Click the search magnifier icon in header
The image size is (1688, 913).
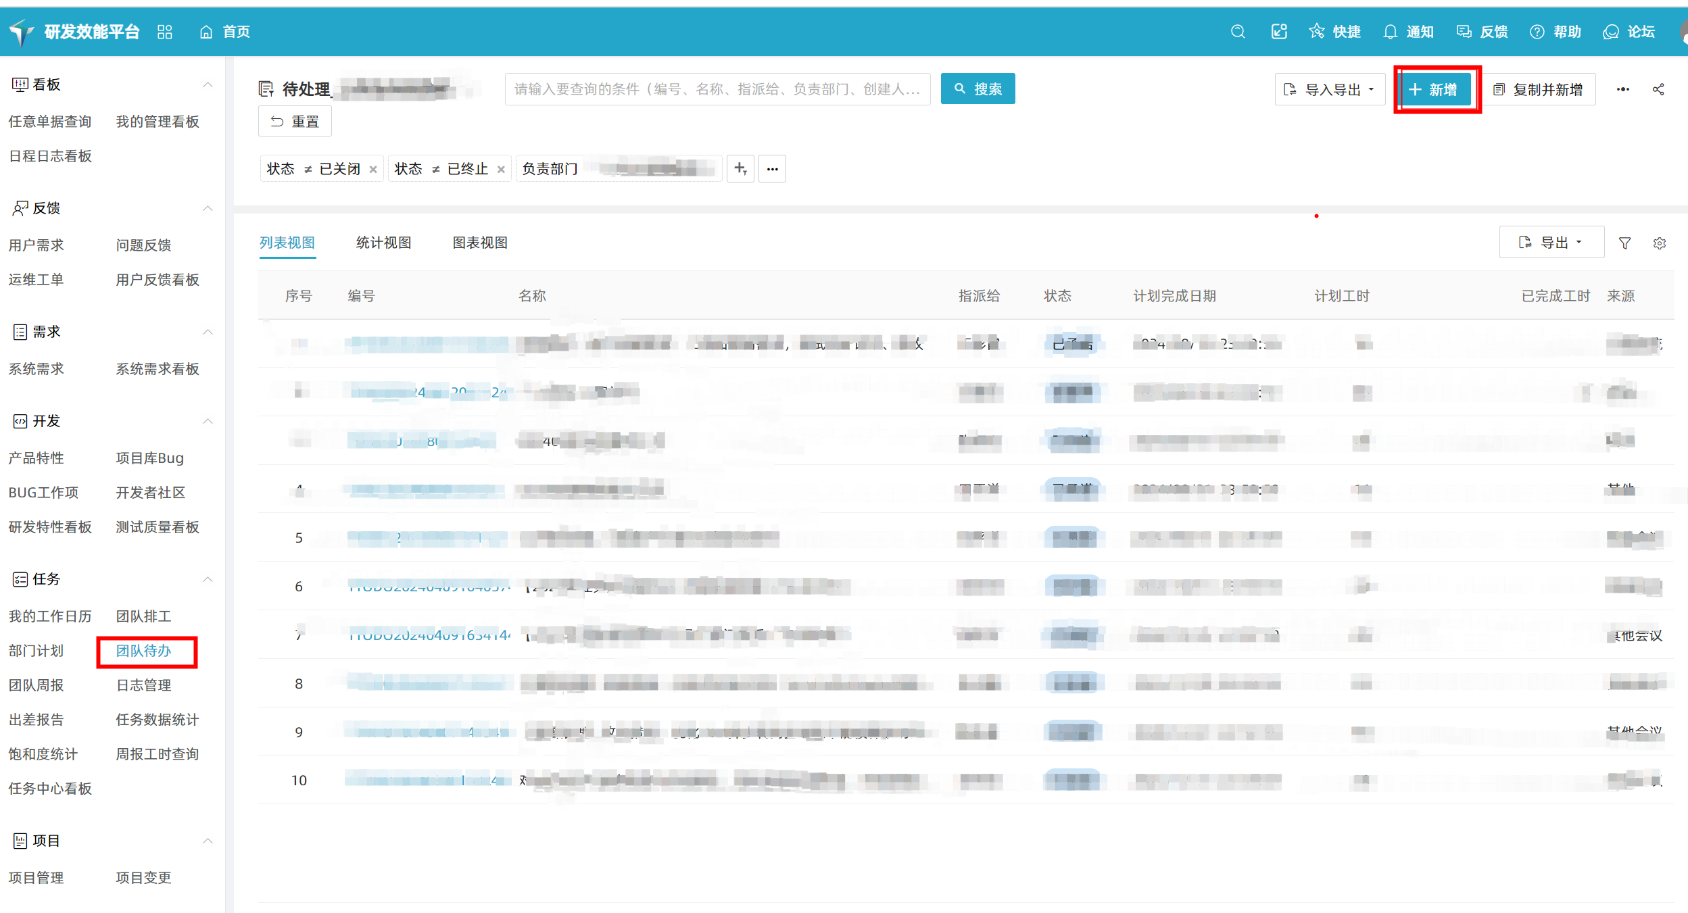click(x=1238, y=32)
